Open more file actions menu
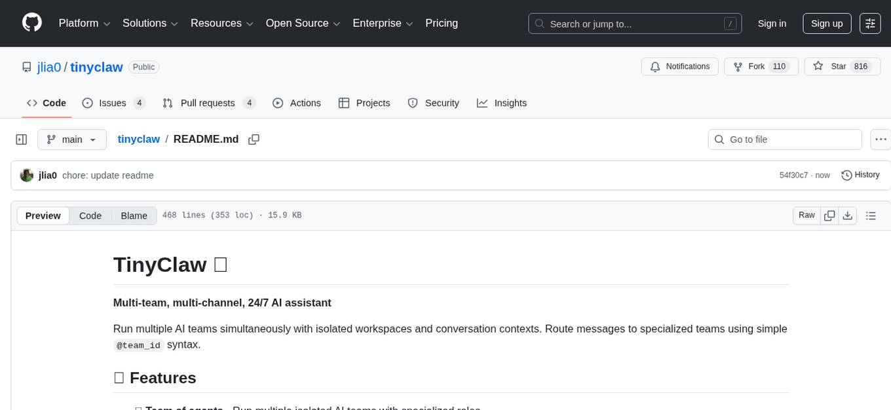Image resolution: width=891 pixels, height=410 pixels. pos(881,140)
